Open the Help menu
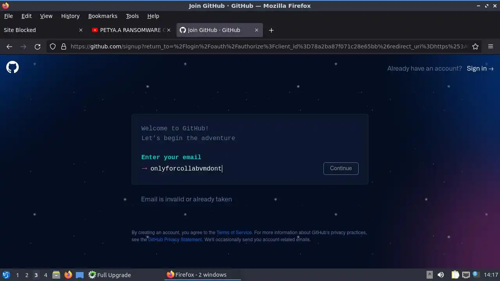The height and width of the screenshot is (281, 500). pyautogui.click(x=153, y=16)
